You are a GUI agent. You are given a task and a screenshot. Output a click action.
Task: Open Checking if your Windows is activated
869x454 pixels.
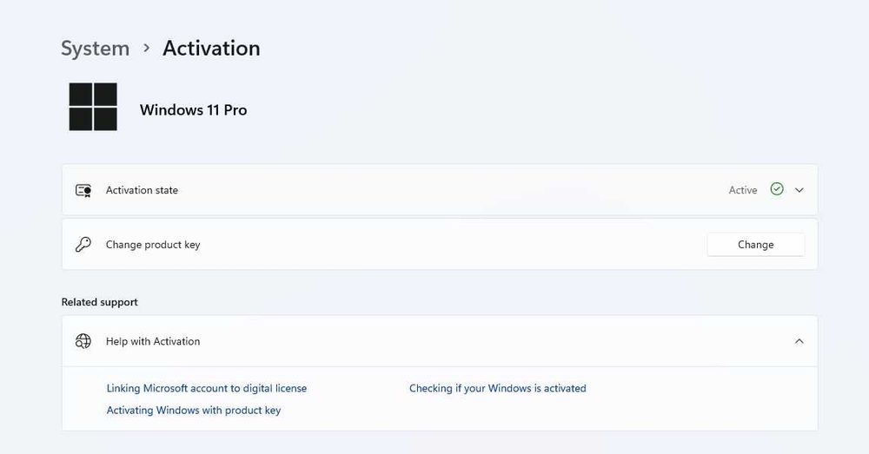pos(498,388)
